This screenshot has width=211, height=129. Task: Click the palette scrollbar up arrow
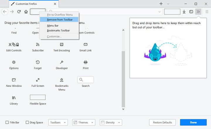point(123,30)
